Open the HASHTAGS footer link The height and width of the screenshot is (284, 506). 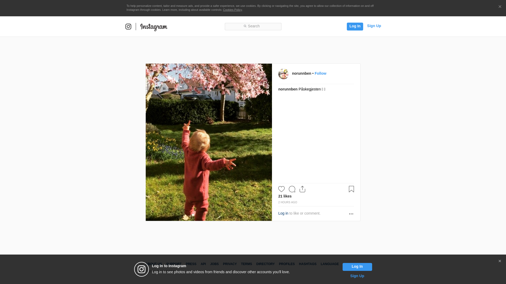click(x=308, y=264)
